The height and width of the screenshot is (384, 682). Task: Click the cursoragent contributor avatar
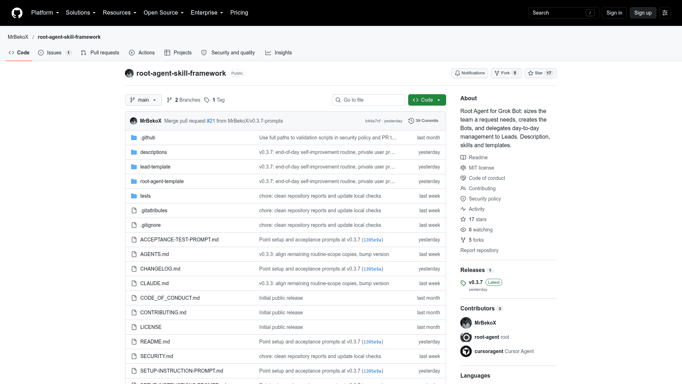tap(466, 351)
